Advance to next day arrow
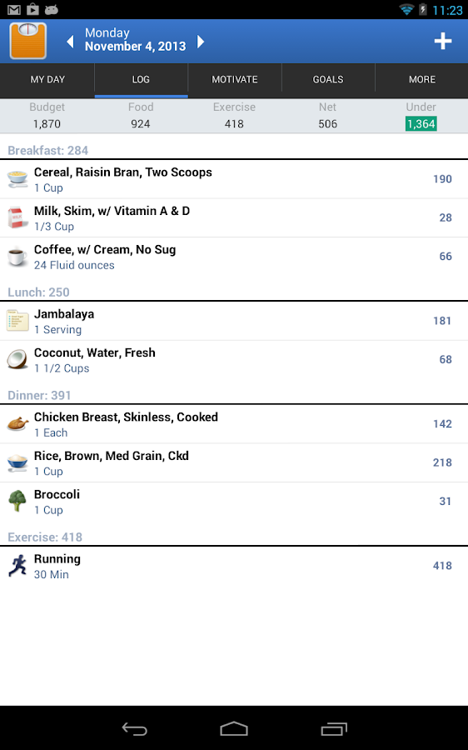 pyautogui.click(x=201, y=42)
